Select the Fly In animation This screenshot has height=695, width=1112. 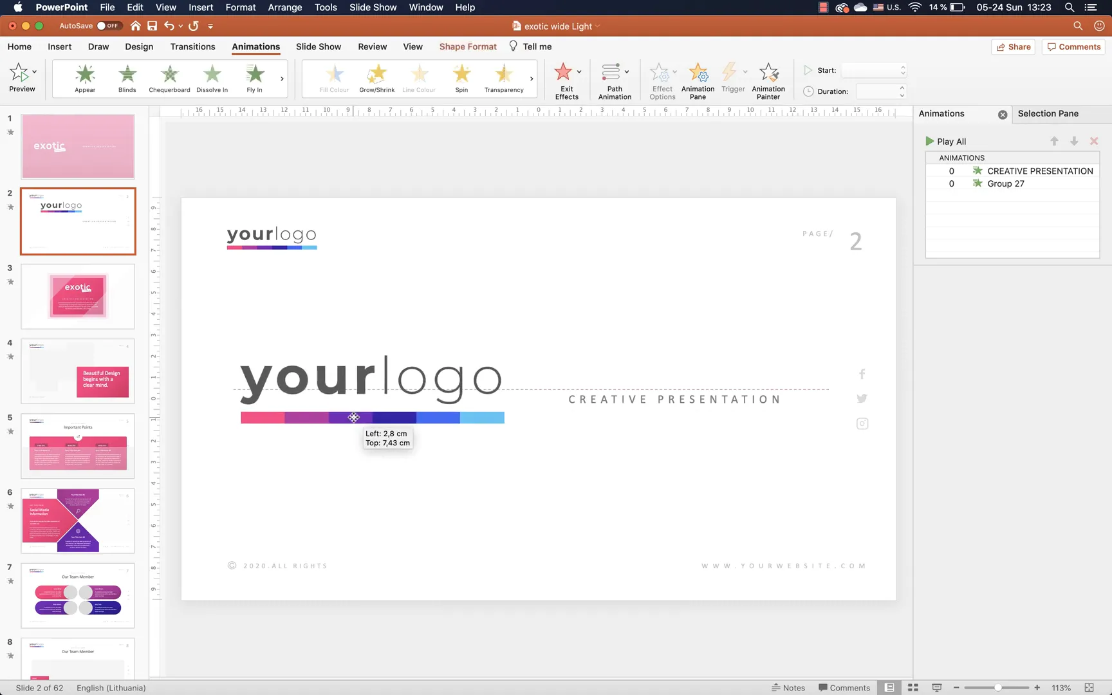click(254, 77)
